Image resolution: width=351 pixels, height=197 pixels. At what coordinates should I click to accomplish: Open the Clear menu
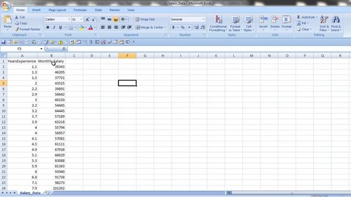point(304,29)
